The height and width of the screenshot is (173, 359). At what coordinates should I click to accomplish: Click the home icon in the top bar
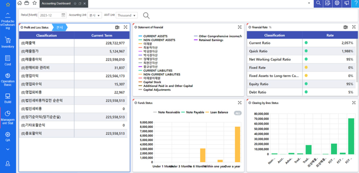tap(19, 3)
